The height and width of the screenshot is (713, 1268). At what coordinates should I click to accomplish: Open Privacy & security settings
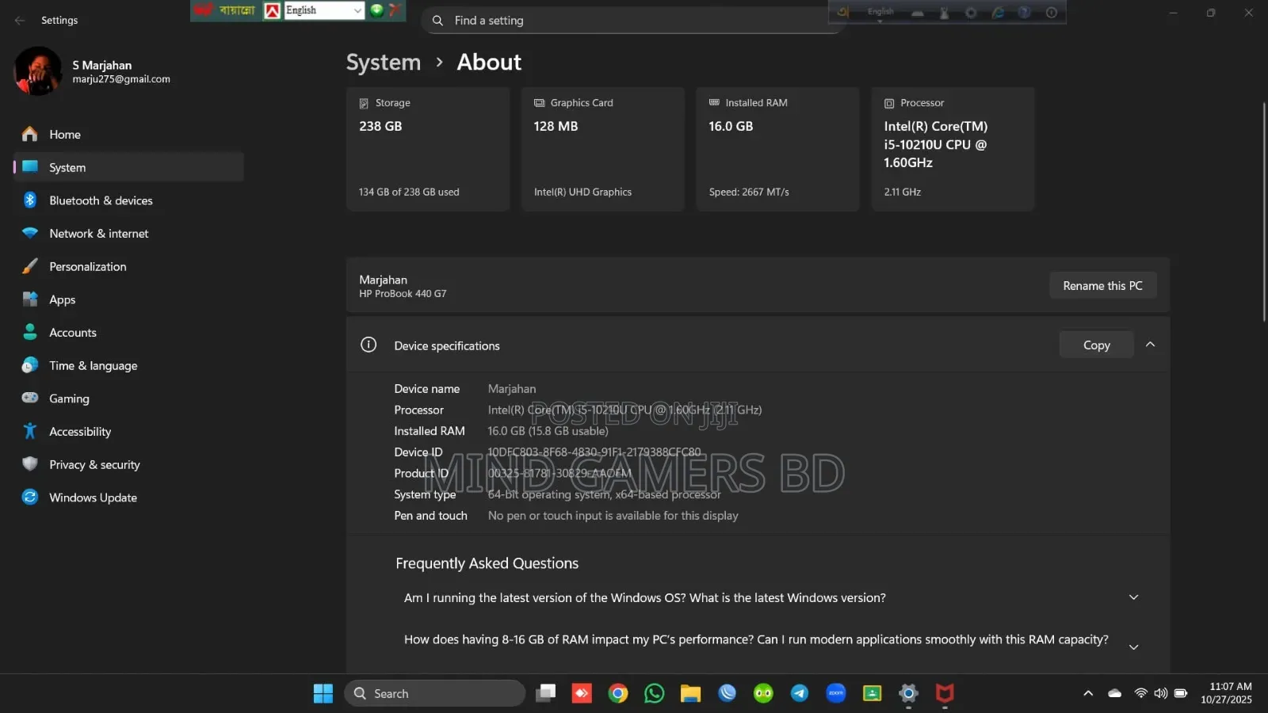point(94,465)
